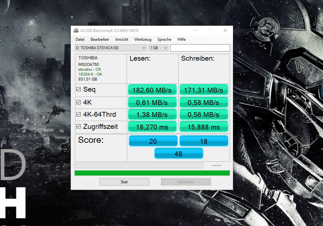This screenshot has width=323, height=226.
Task: Click the 4K read result 0,61 MB/s
Action: tap(152, 102)
